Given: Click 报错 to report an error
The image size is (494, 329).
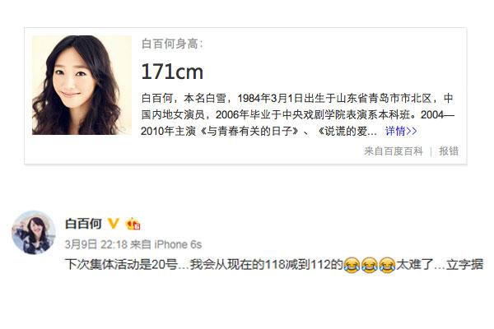Looking at the screenshot, I should [449, 151].
